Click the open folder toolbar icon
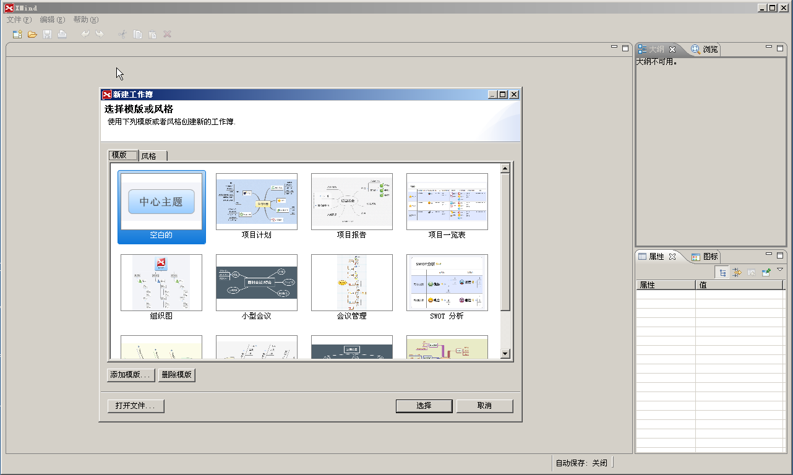 tap(32, 34)
